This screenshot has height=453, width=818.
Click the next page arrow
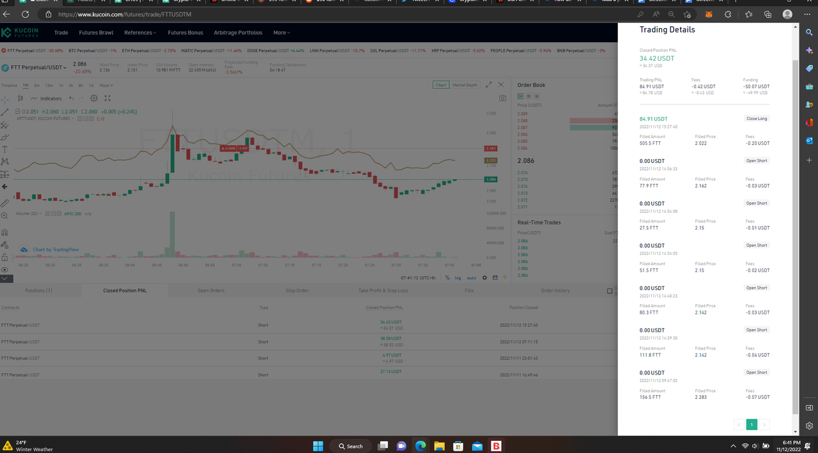pos(764,425)
